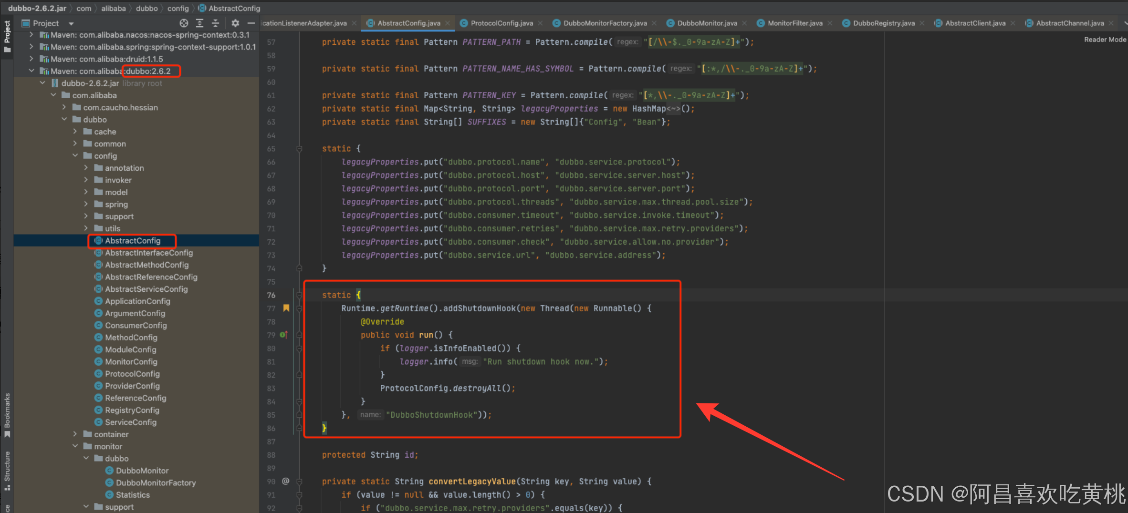Image resolution: width=1128 pixels, height=513 pixels.
Task: Select DubboMonitorFactory class in tree
Action: (x=156, y=483)
